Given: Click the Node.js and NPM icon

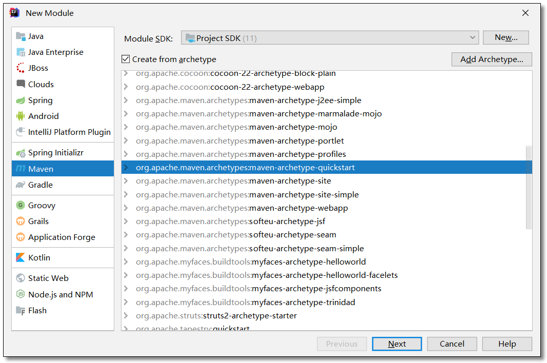Looking at the screenshot, I should pyautogui.click(x=21, y=294).
